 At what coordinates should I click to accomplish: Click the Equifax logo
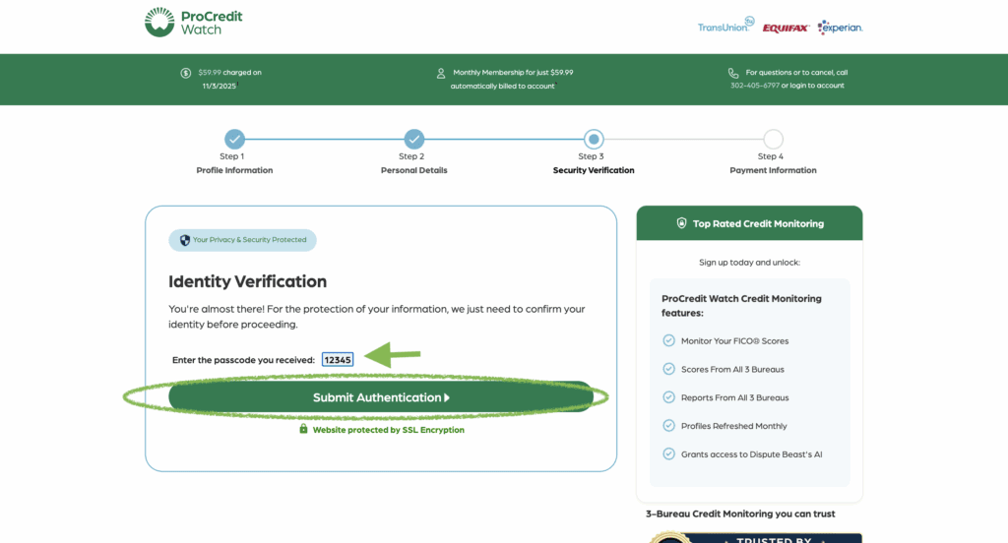point(786,28)
